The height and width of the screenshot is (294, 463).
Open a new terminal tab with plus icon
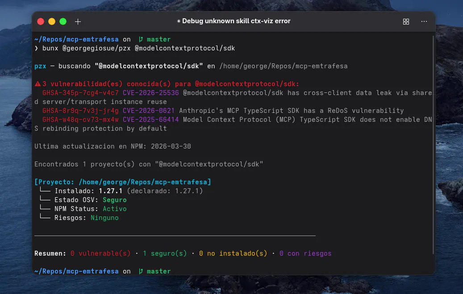tap(78, 21)
